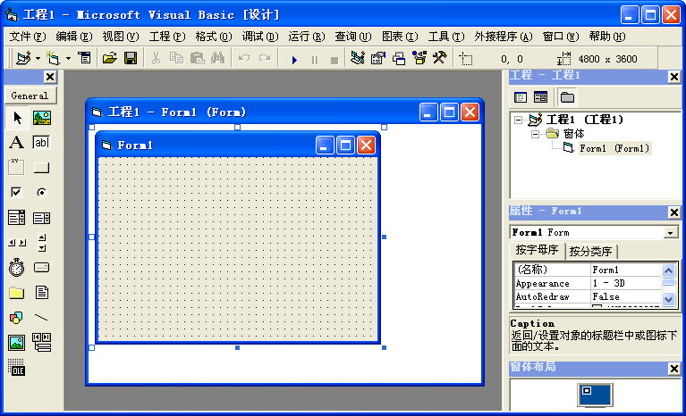Select the OLE container tool
686x416 pixels.
coord(16,367)
